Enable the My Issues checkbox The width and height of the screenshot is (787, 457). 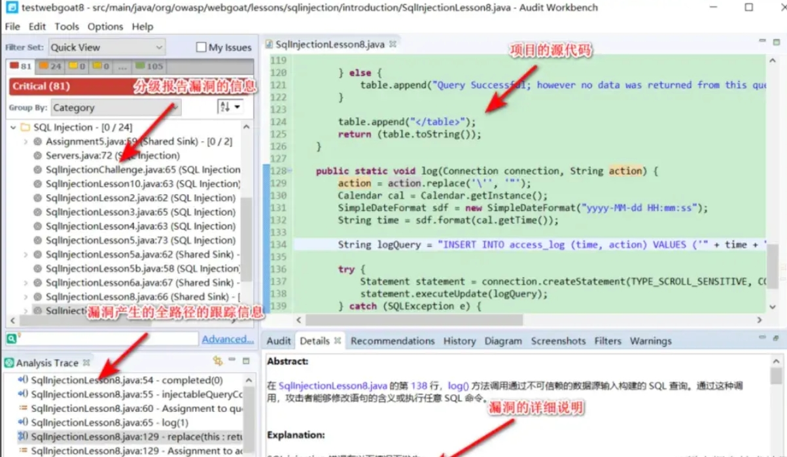pyautogui.click(x=201, y=47)
